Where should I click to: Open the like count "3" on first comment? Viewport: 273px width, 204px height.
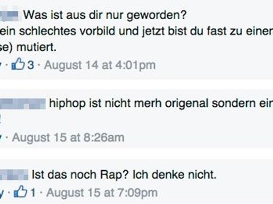click(x=31, y=65)
